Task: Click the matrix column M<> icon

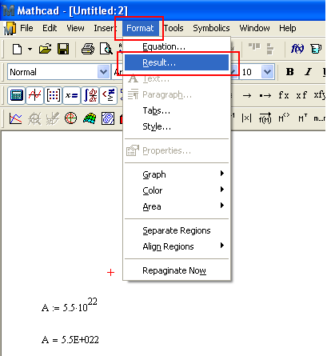Action: [x=284, y=118]
